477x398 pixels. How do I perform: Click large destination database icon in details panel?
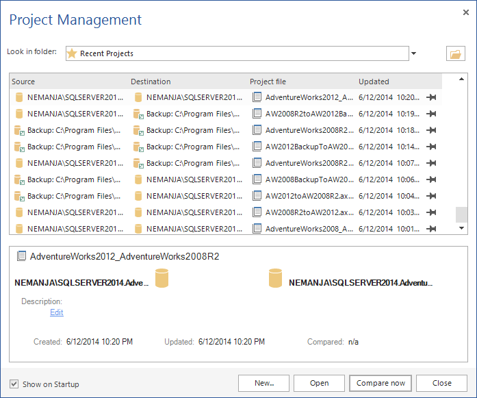click(275, 278)
